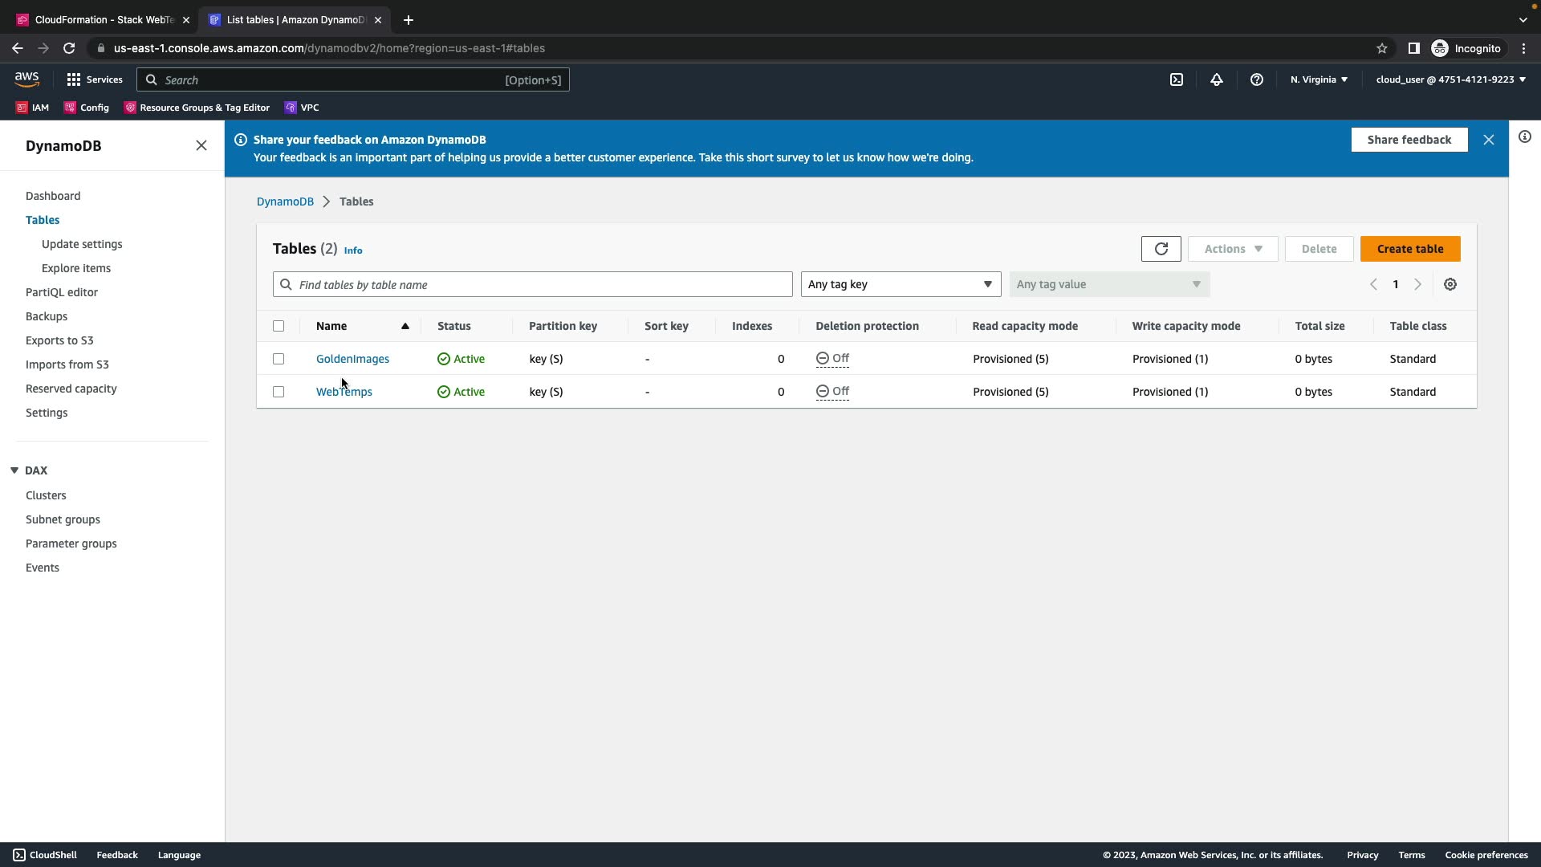Open info panel icon at right edge
The height and width of the screenshot is (867, 1541).
click(x=1524, y=137)
